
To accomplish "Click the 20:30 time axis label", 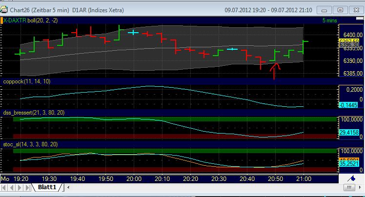I will coord(219,179).
